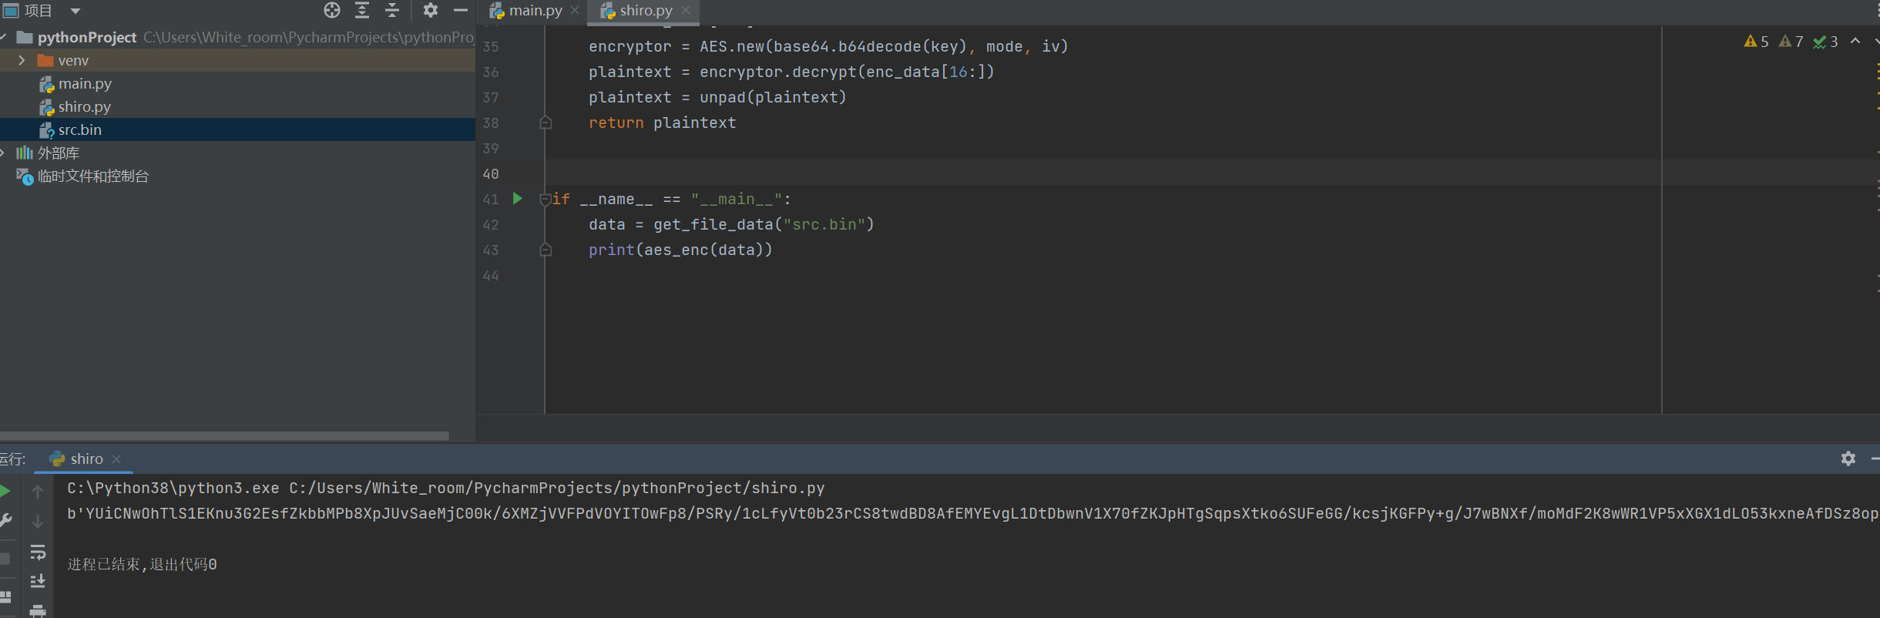
Task: Click the print icon in run toolbar
Action: point(38,610)
